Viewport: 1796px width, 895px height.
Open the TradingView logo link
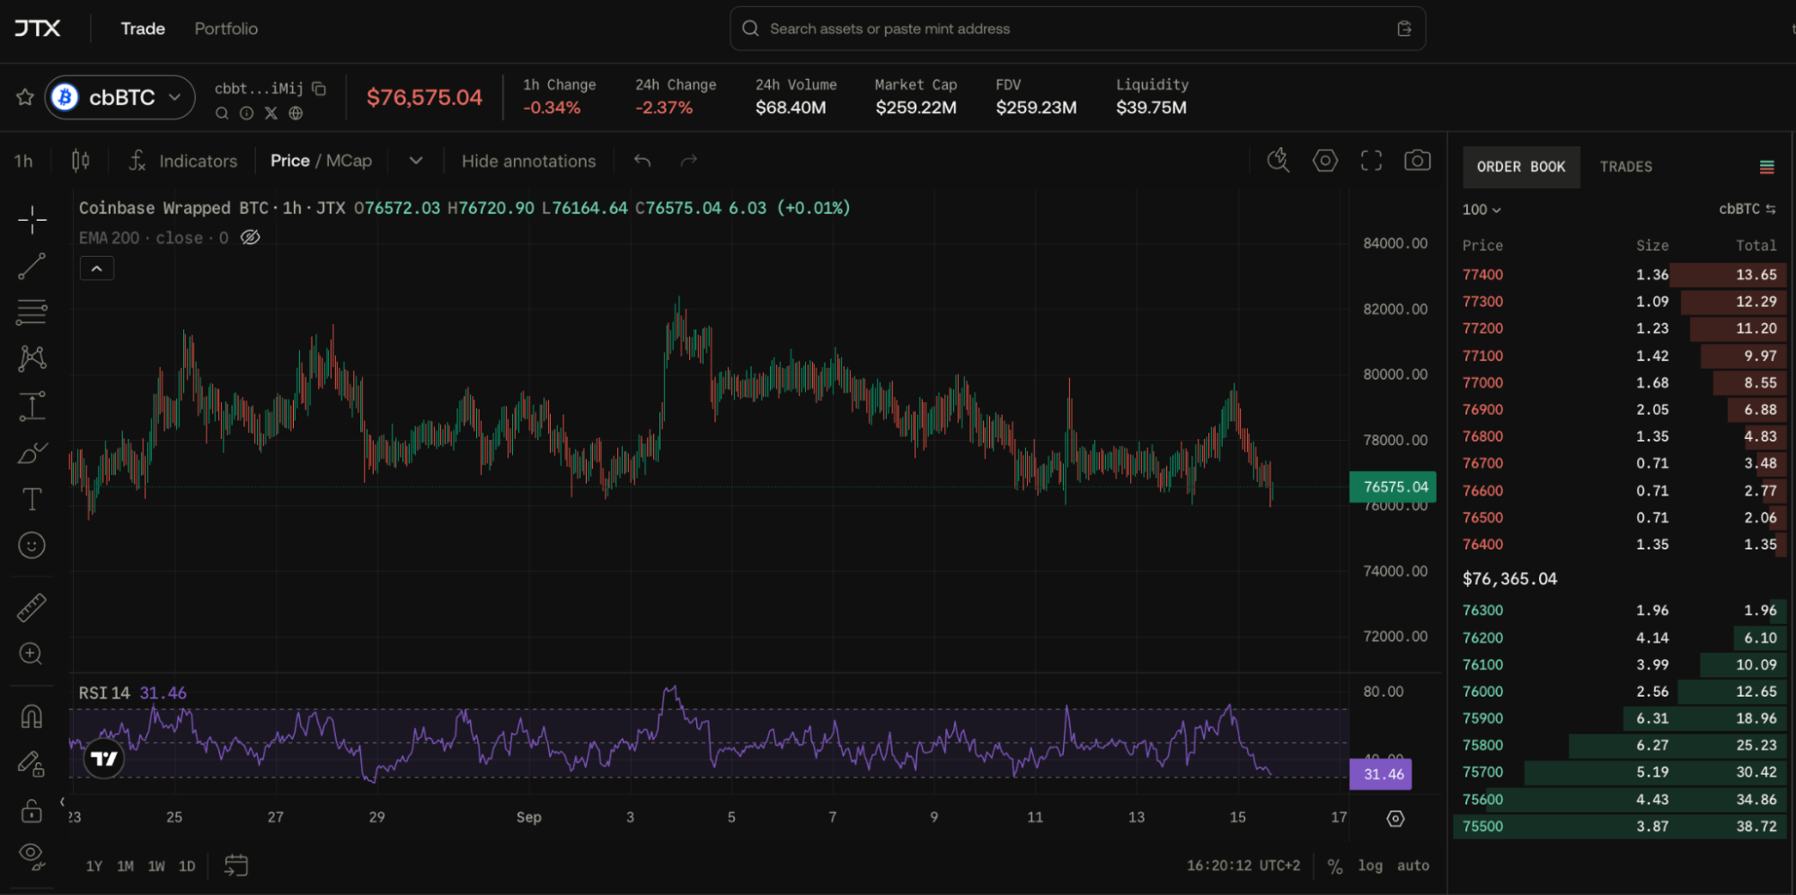point(104,759)
